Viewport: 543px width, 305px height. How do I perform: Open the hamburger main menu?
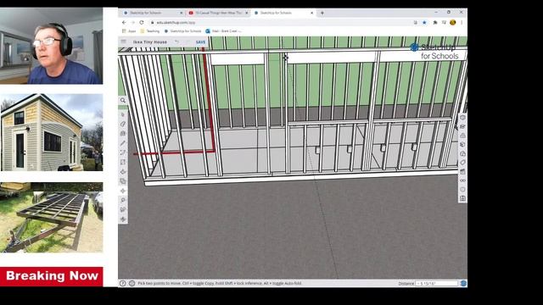click(124, 42)
